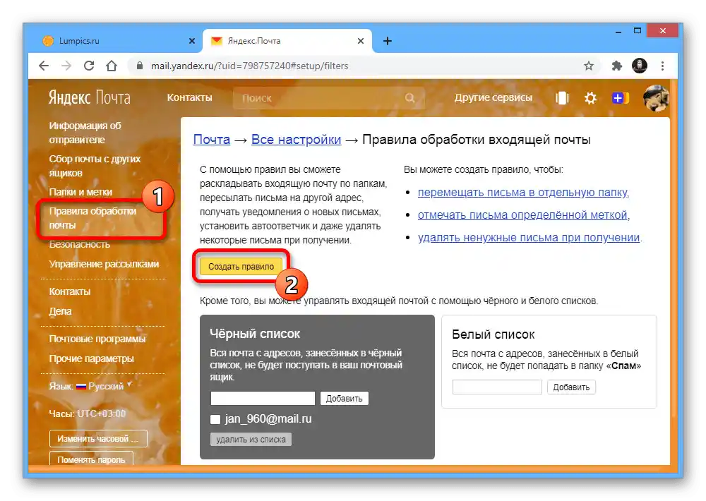706x501 pixels.
Task: Open Папки и метки settings
Action: [x=80, y=192]
